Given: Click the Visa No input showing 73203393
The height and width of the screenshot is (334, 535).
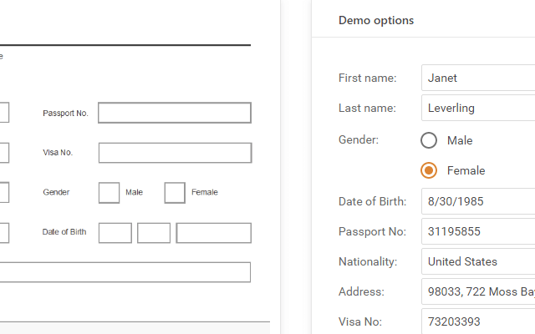Looking at the screenshot, I should 478,321.
